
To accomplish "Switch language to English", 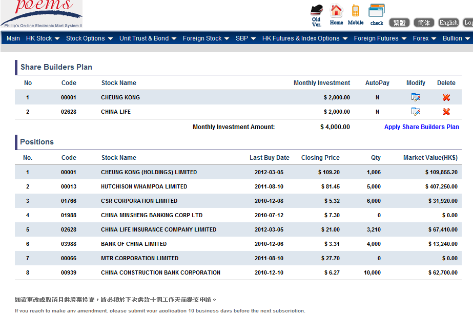I will [448, 23].
